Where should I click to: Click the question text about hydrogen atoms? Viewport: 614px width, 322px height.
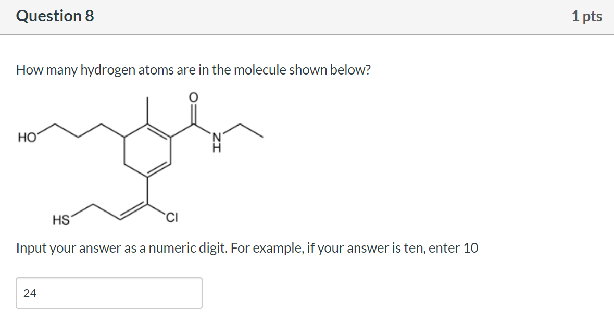click(x=193, y=70)
